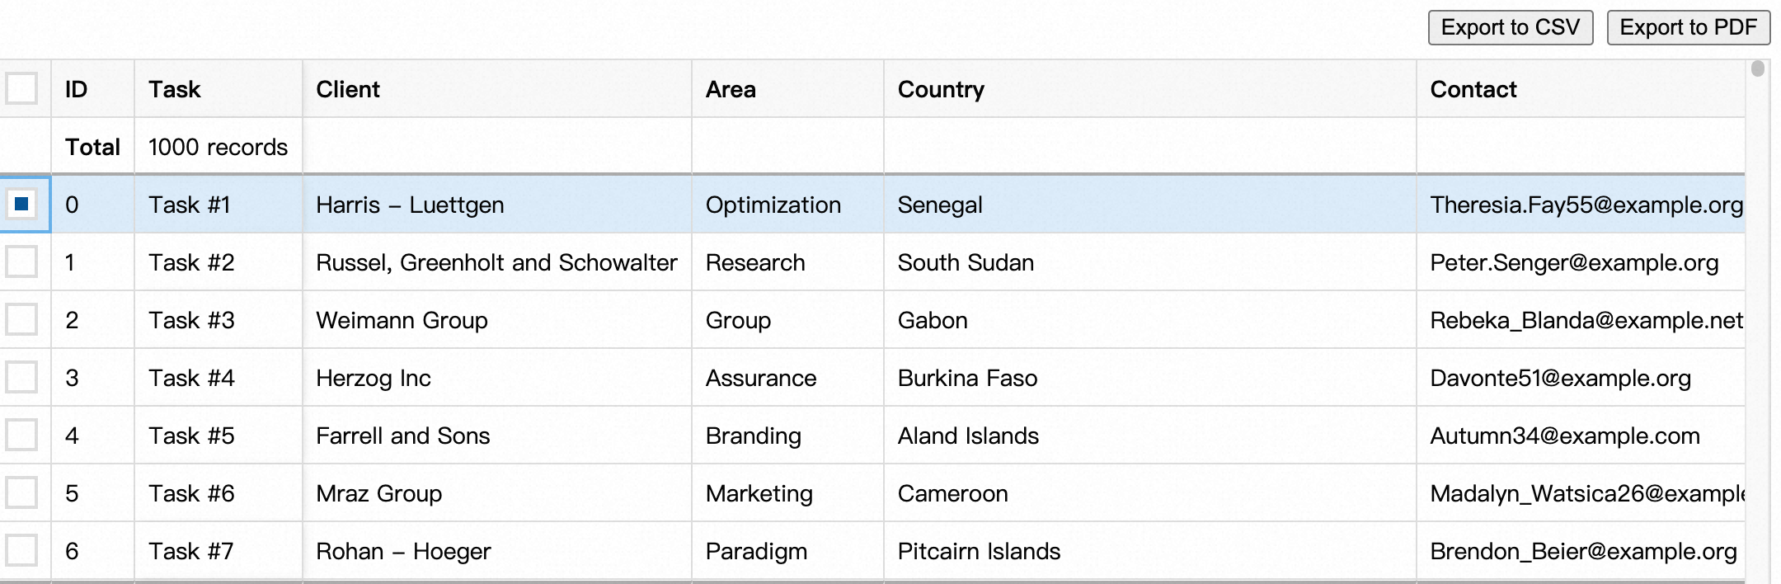Sort by the ID column header
The image size is (1781, 584).
[77, 89]
